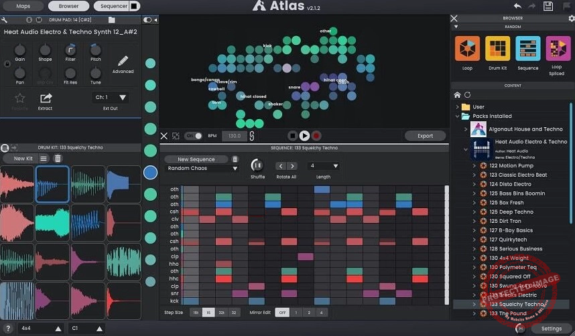Click the Favorite star icon
This screenshot has width=575, height=336.
(x=20, y=98)
